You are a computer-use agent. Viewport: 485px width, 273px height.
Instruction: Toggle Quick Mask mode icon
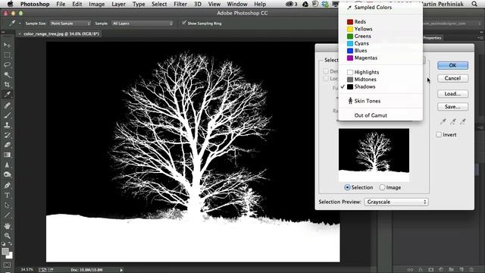coord(7,265)
